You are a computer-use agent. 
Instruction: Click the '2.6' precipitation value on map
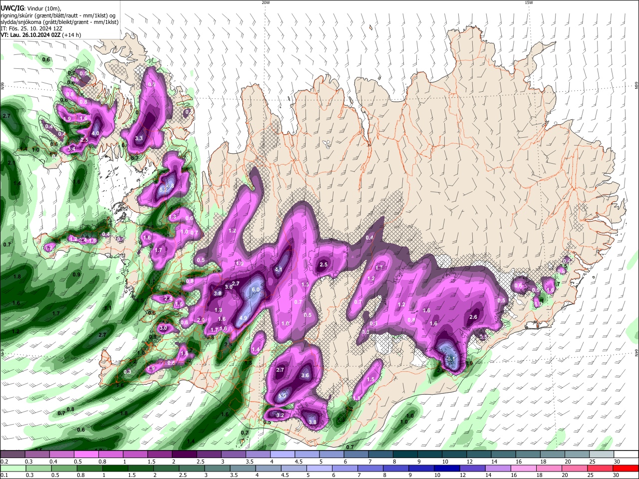pyautogui.click(x=474, y=317)
